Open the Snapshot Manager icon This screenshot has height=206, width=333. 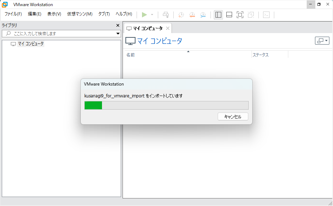click(x=203, y=15)
